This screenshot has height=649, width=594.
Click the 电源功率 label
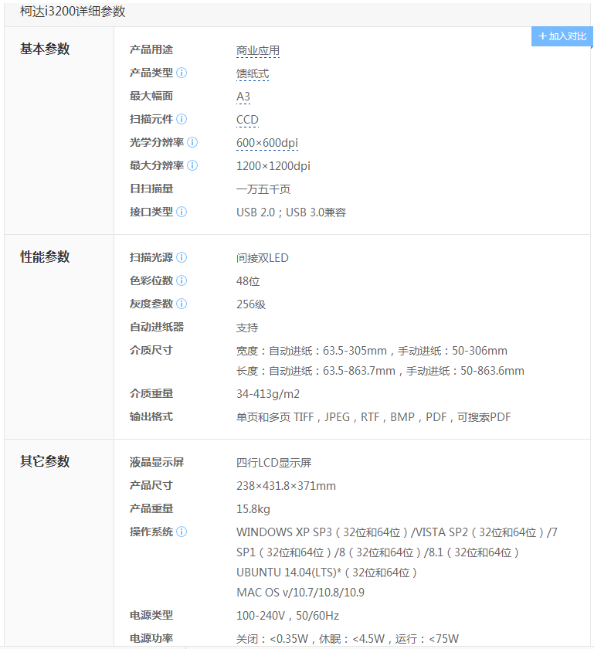[x=151, y=638]
